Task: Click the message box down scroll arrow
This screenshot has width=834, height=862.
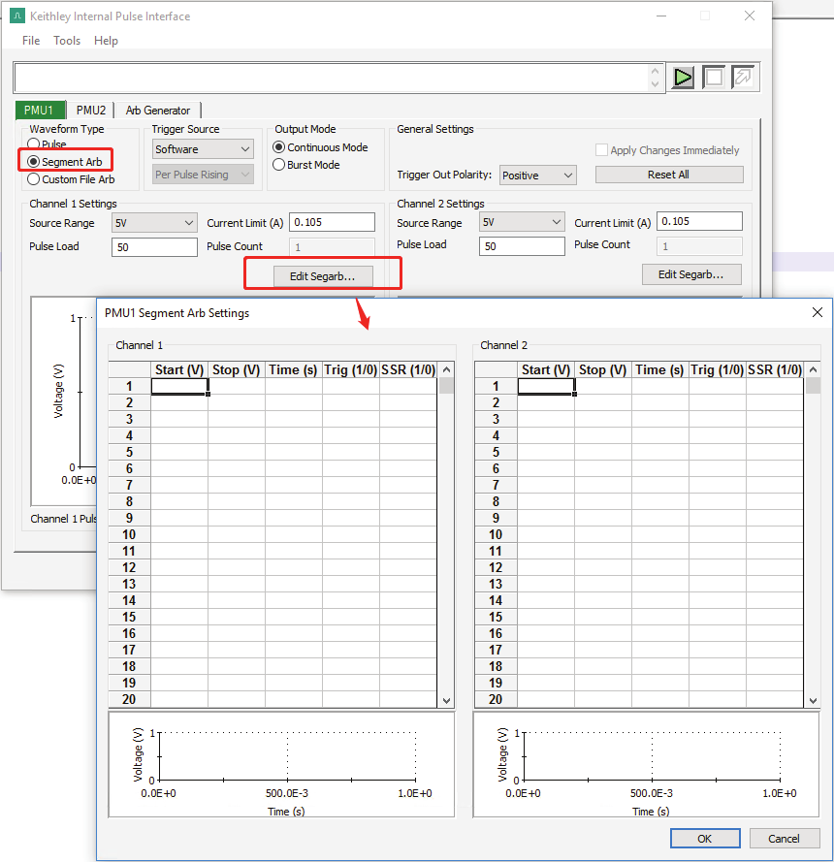Action: coord(655,84)
